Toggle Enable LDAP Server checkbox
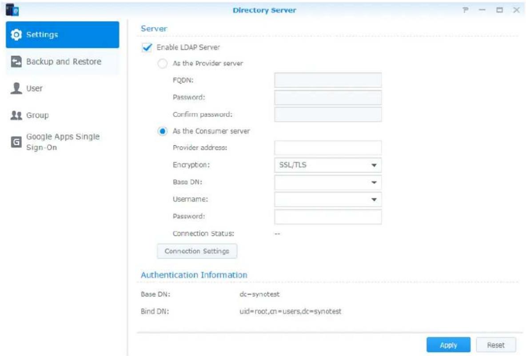526x356 pixels. click(x=147, y=47)
